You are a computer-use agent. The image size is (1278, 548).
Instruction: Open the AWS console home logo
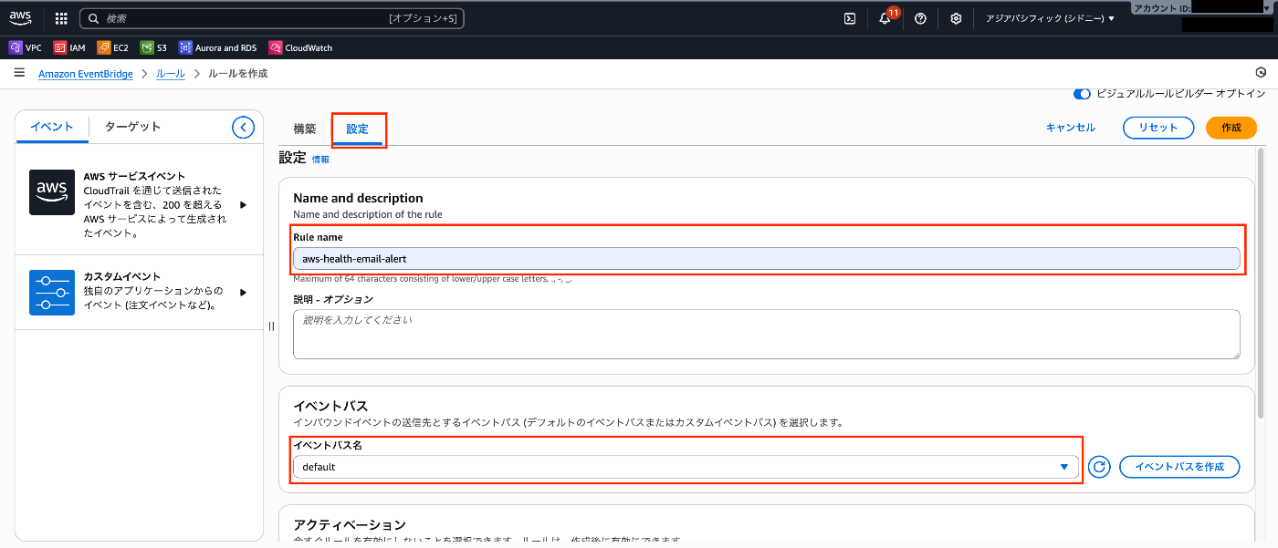click(x=20, y=17)
